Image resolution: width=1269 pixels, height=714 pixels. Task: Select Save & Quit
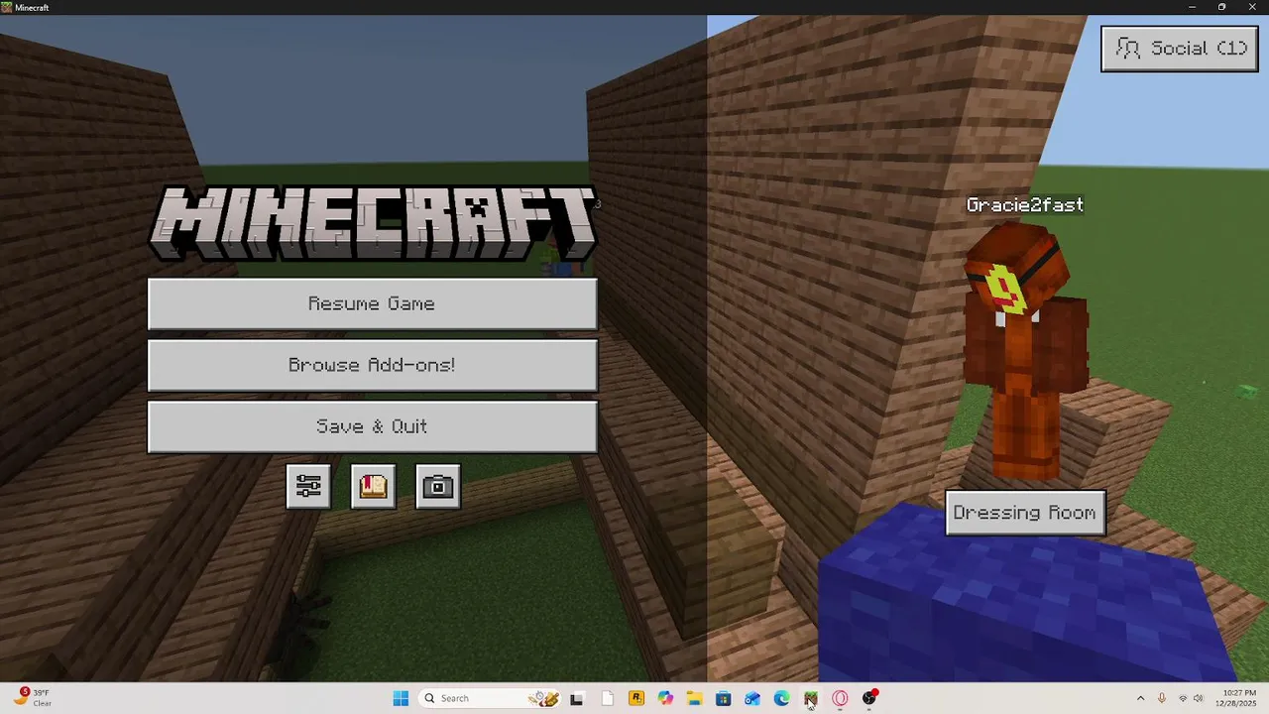click(x=373, y=426)
